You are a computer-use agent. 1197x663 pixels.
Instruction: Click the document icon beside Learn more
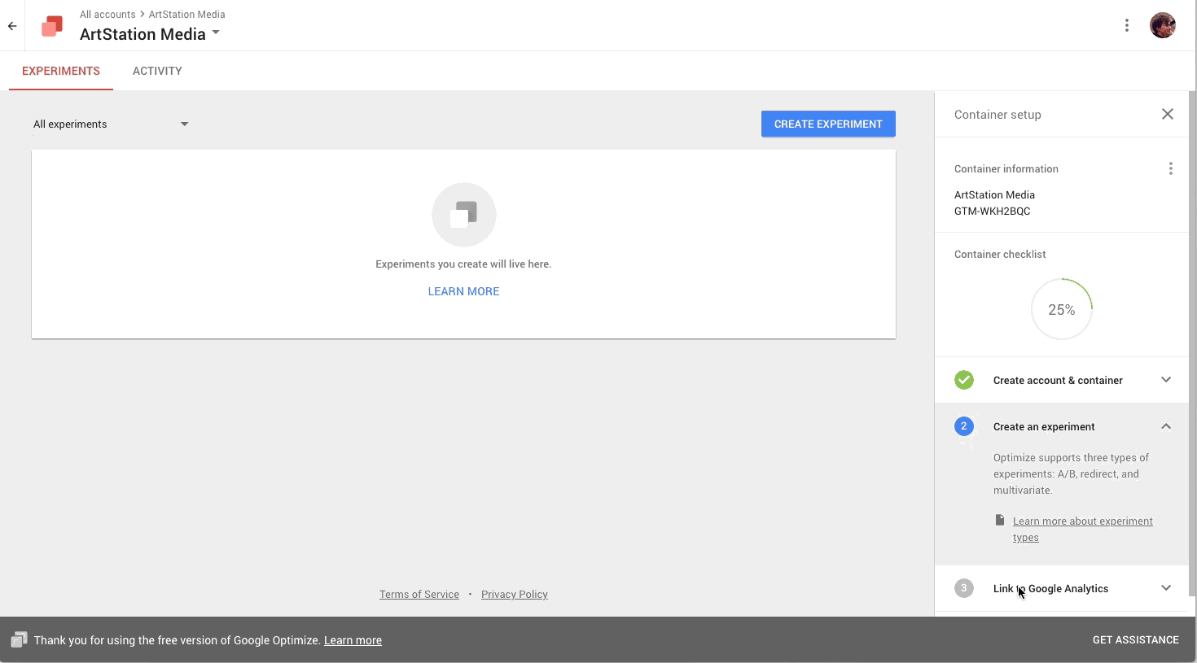click(1000, 520)
